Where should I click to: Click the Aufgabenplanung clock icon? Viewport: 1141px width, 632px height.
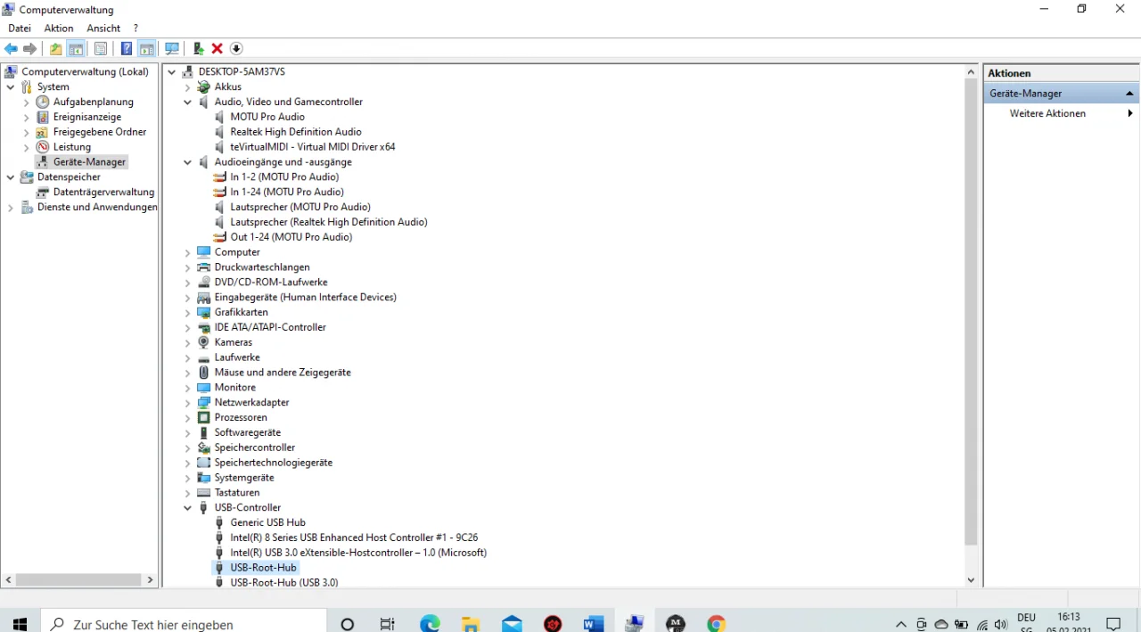pos(43,102)
